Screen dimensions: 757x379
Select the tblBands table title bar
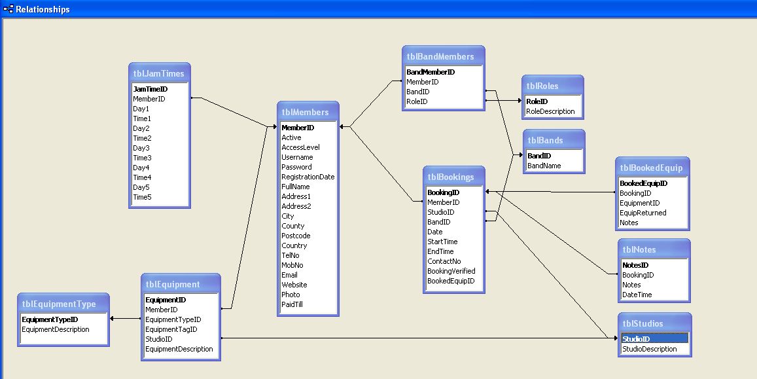554,141
